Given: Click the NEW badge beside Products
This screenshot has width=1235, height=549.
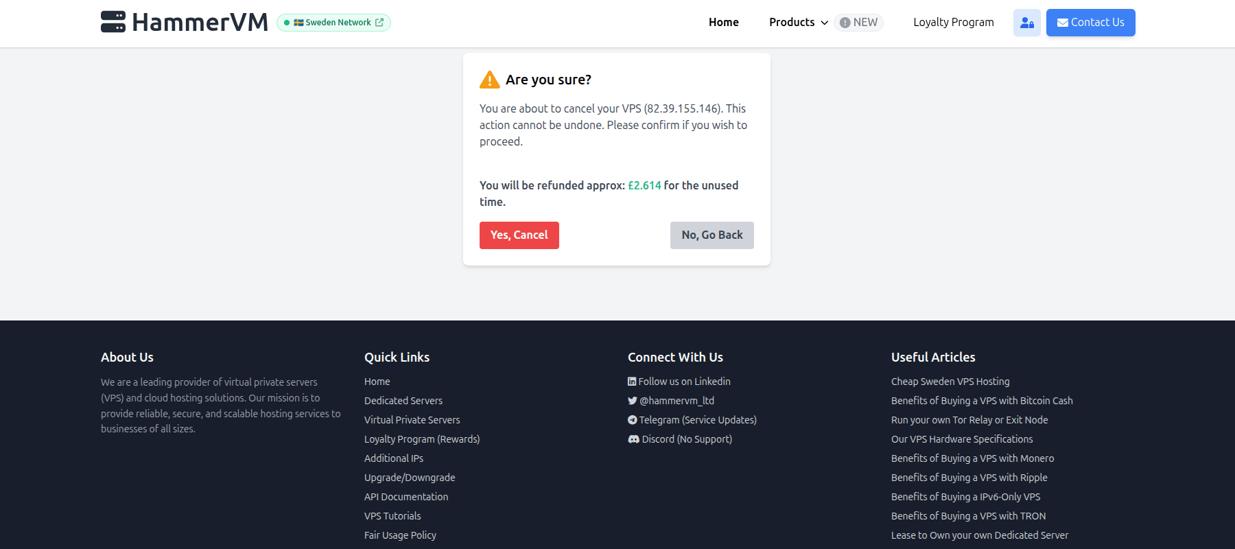Looking at the screenshot, I should pyautogui.click(x=858, y=23).
